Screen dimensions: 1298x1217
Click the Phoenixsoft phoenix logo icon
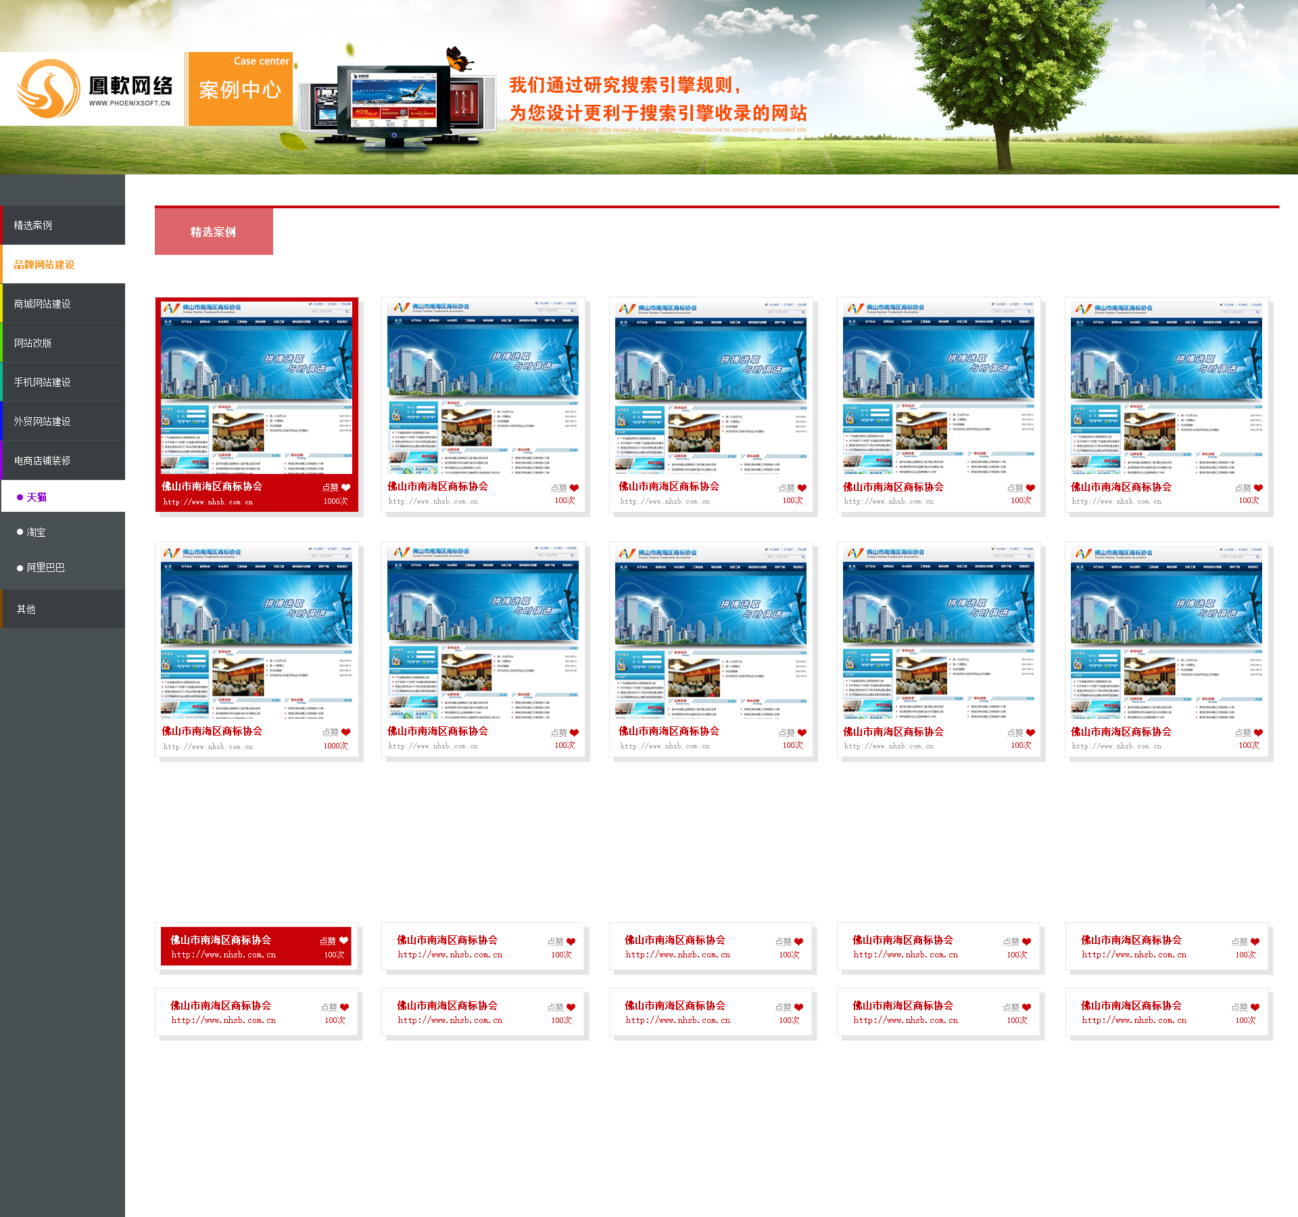48,89
